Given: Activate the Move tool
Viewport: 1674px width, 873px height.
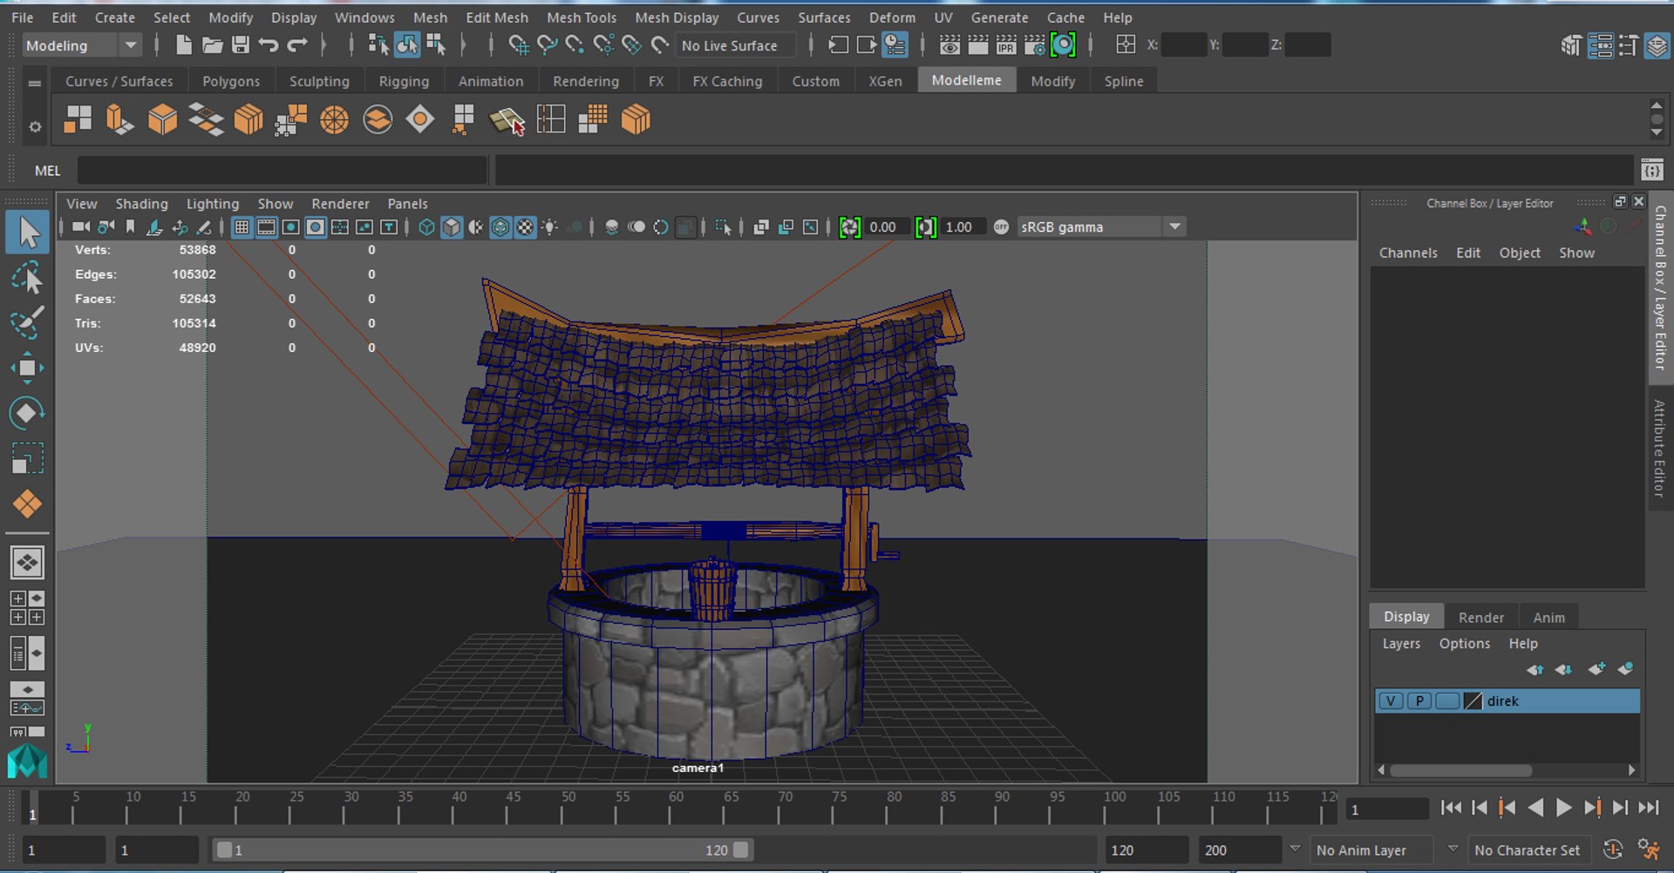Looking at the screenshot, I should pos(27,368).
